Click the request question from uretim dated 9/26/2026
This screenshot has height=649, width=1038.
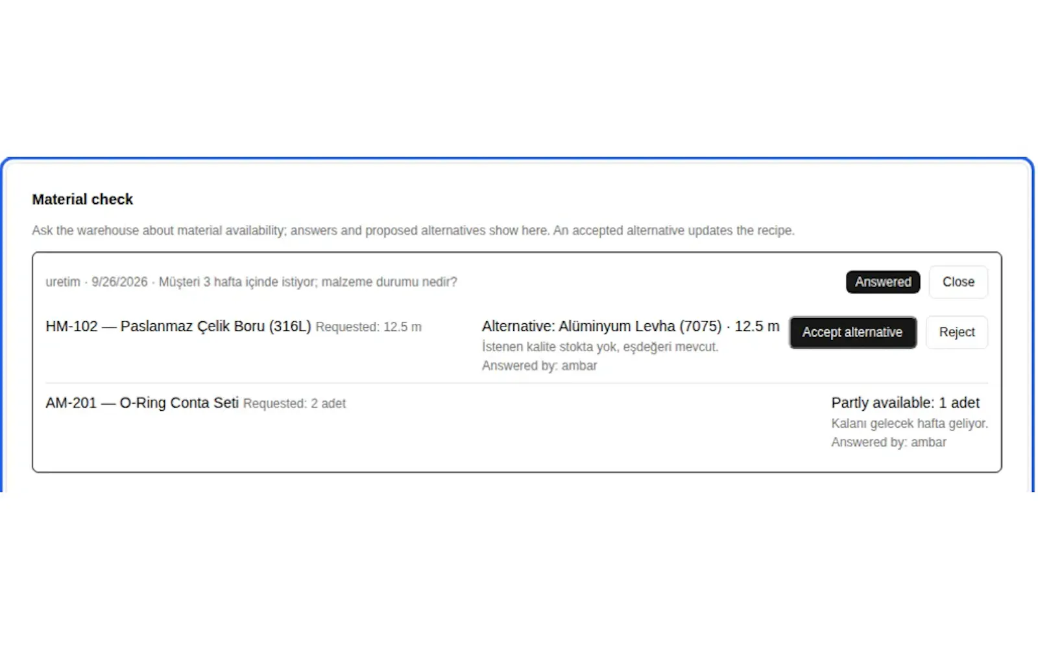[251, 282]
